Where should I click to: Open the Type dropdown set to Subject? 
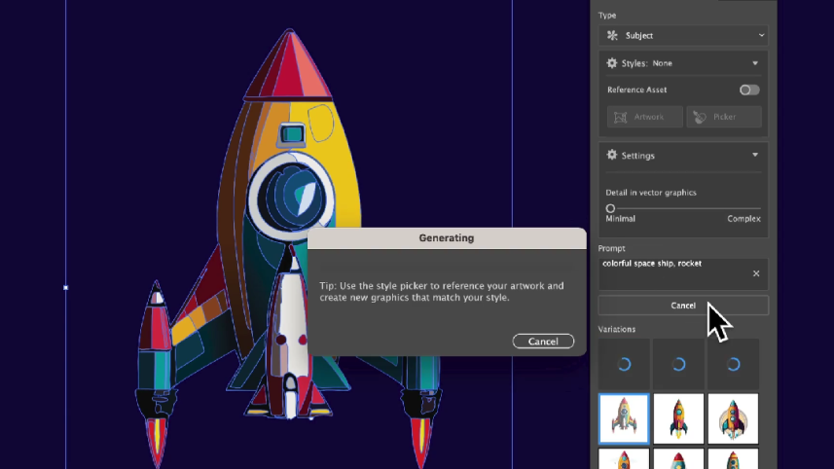coord(683,36)
